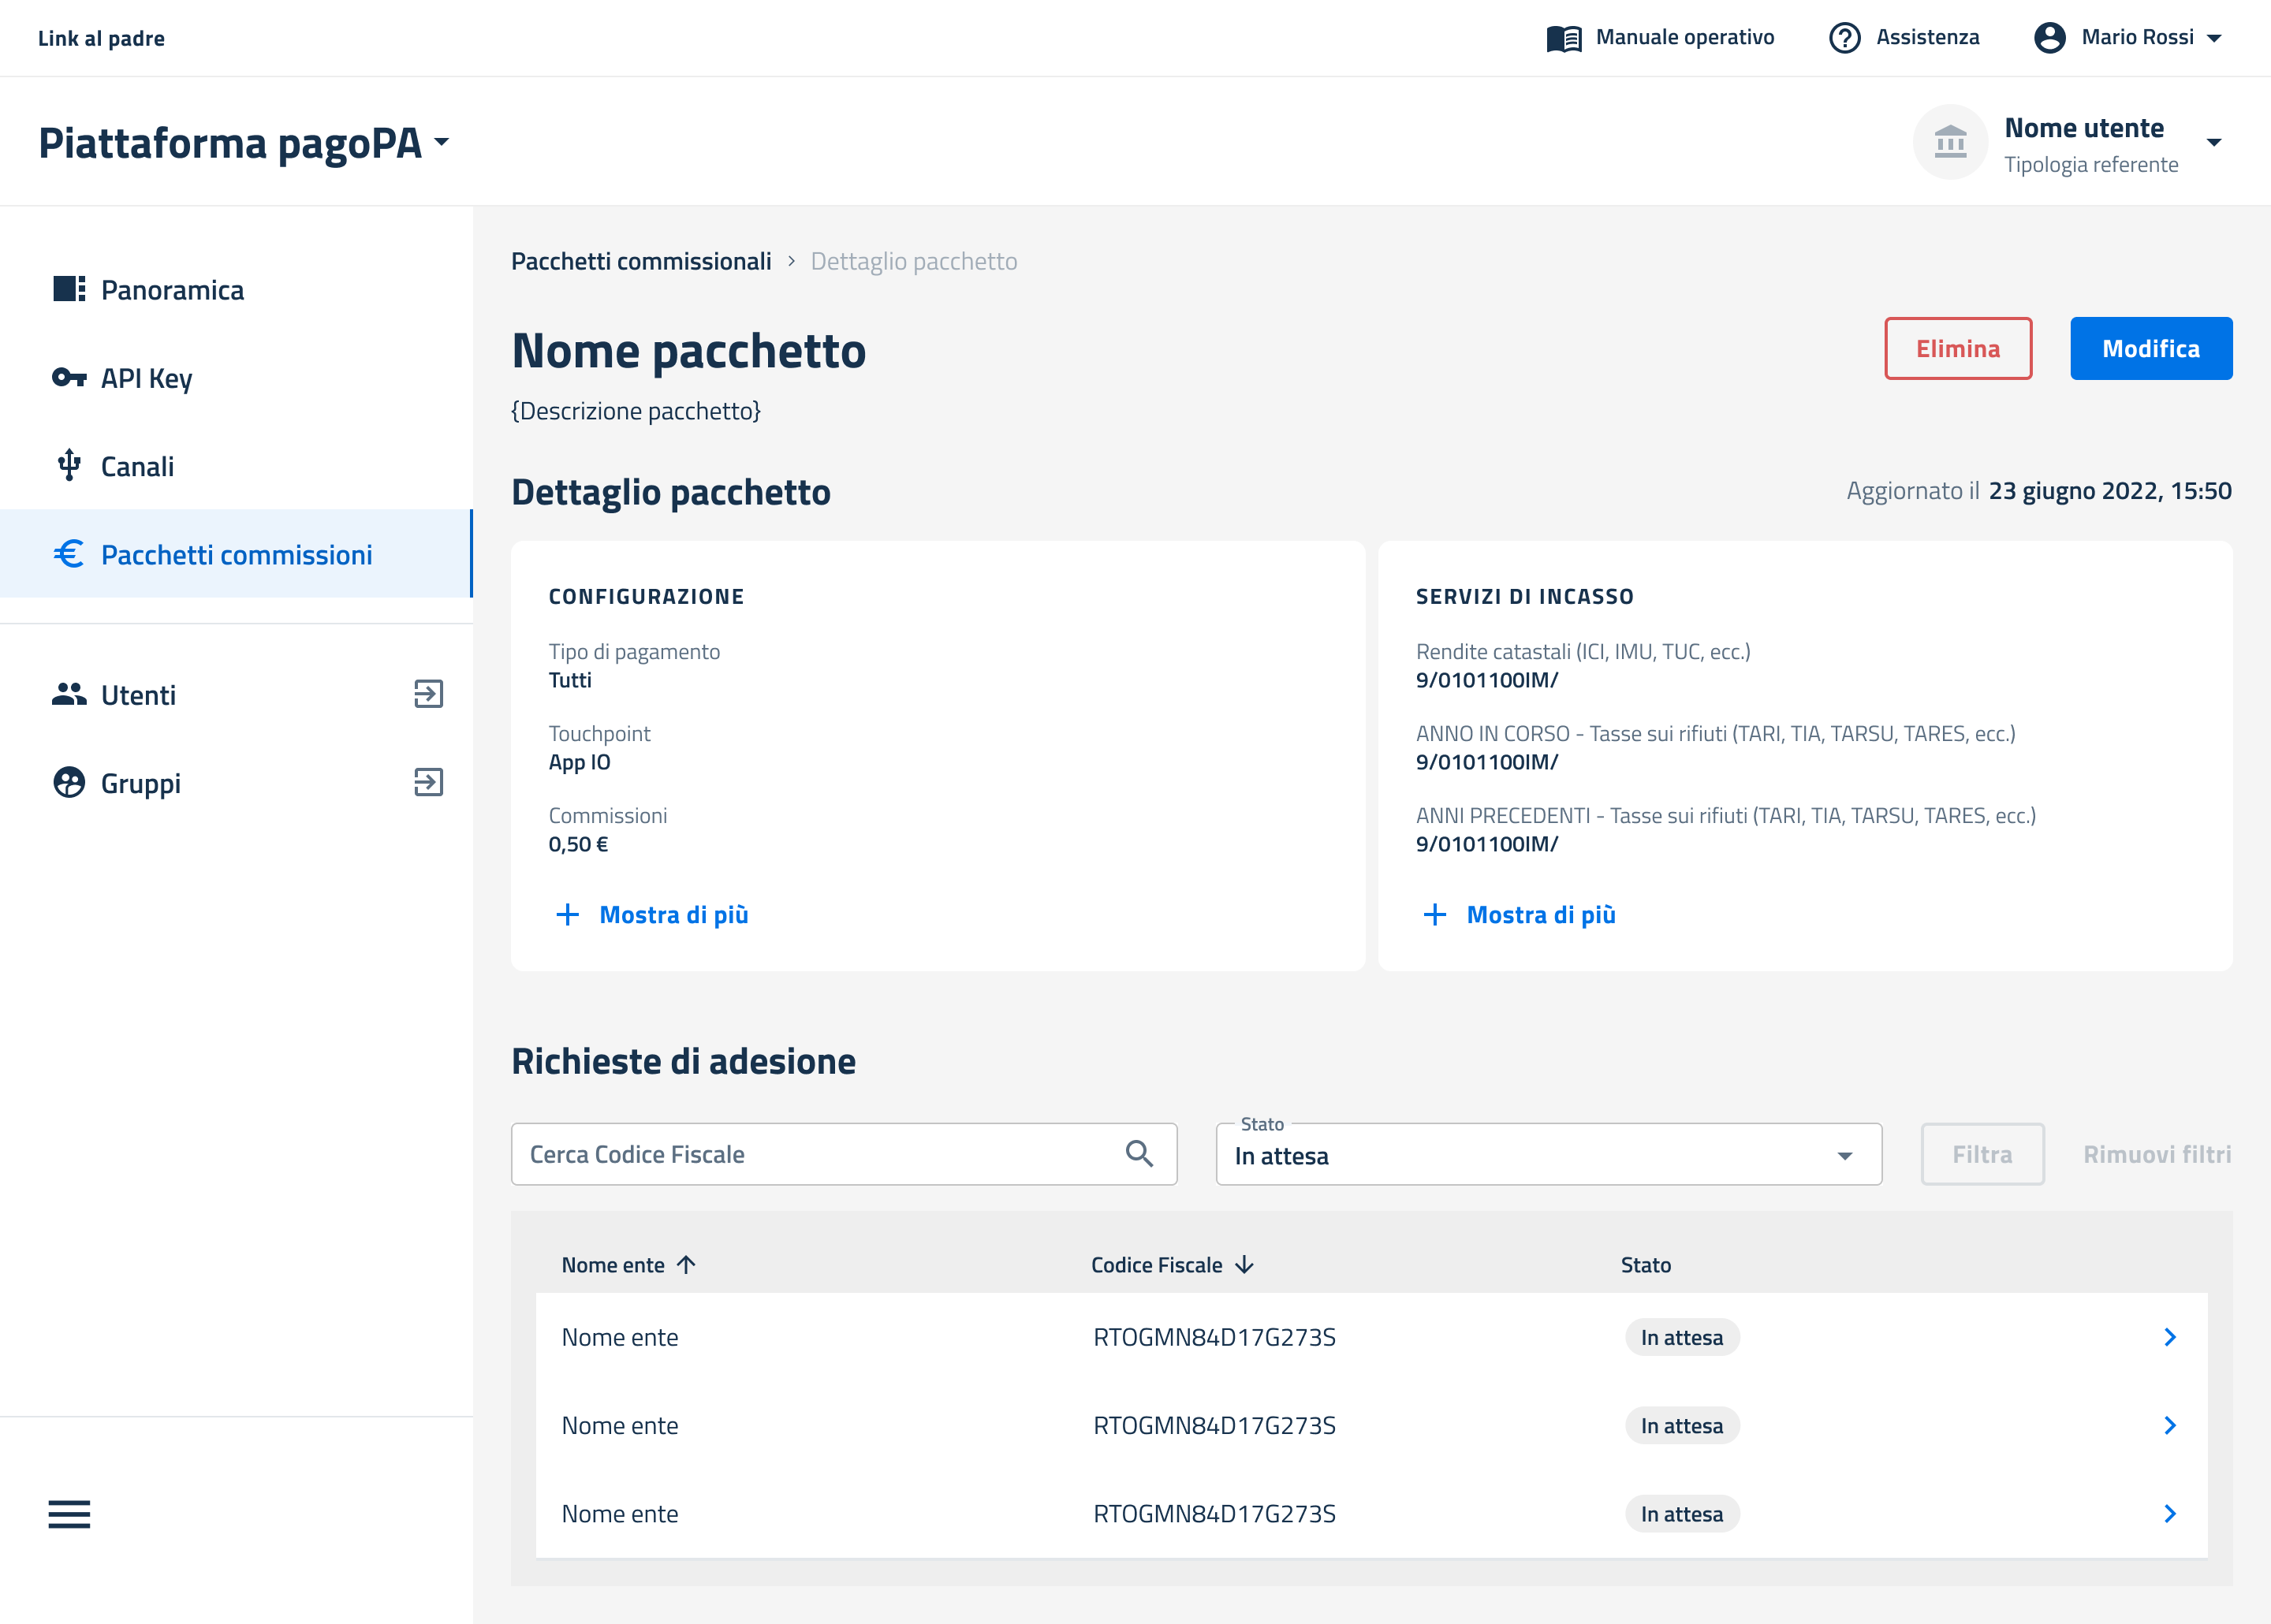The width and height of the screenshot is (2271, 1624).
Task: Sort table by Nome ente arrow
Action: (686, 1265)
